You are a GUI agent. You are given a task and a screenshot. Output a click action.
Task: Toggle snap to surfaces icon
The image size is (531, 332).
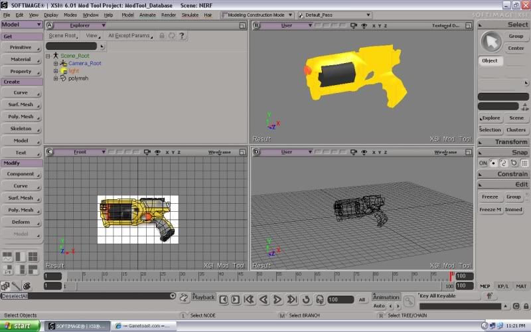point(514,163)
